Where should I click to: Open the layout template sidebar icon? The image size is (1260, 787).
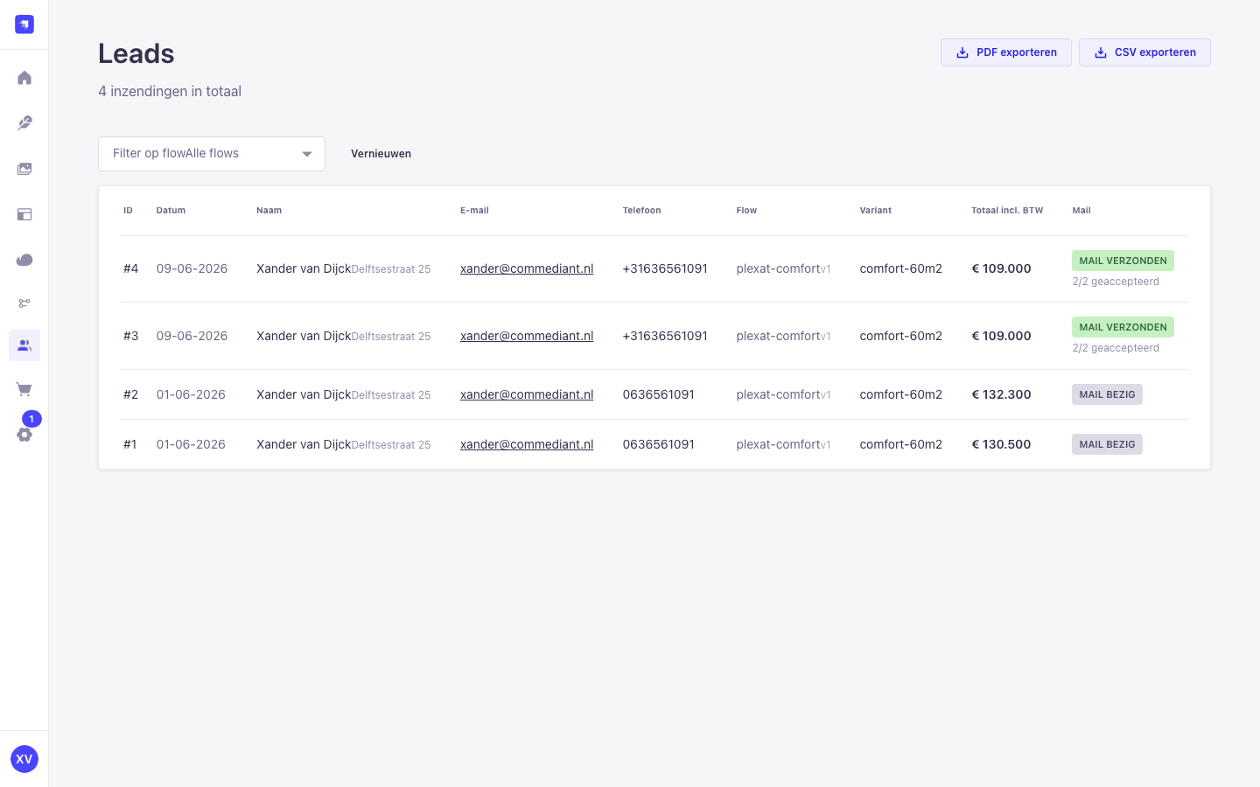24,214
